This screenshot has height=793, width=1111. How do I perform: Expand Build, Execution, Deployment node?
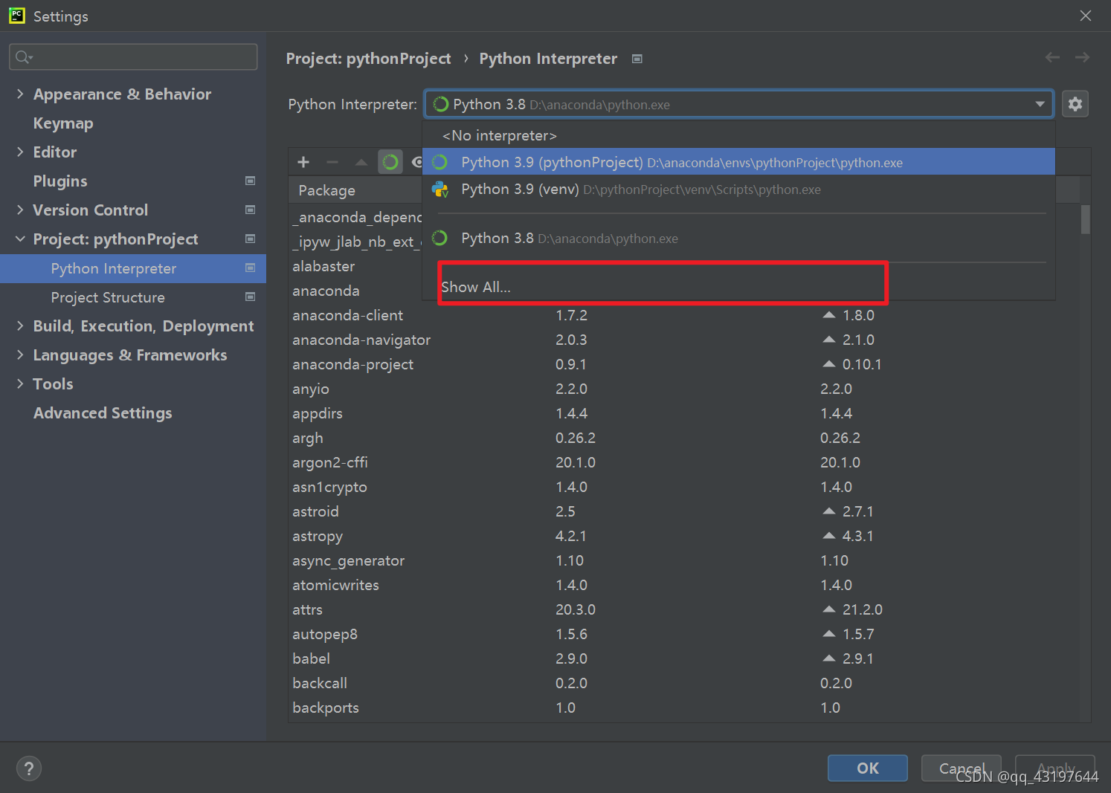[x=20, y=326]
